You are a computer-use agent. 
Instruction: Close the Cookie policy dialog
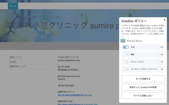click(x=165, y=20)
